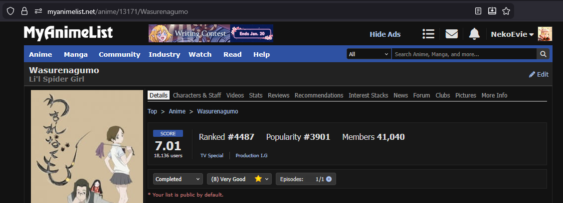Switch to the More Info tab

pyautogui.click(x=494, y=95)
